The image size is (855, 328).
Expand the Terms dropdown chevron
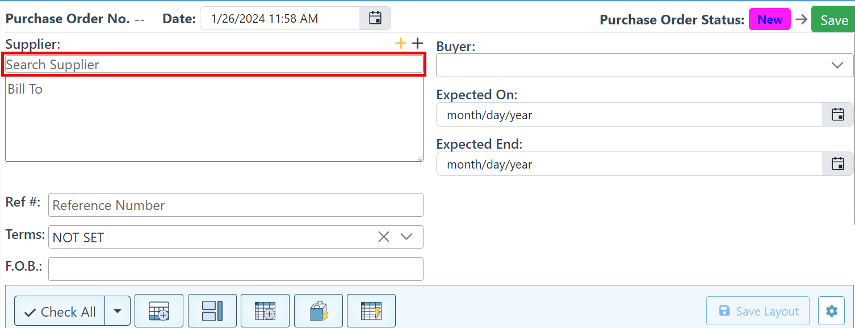[406, 237]
